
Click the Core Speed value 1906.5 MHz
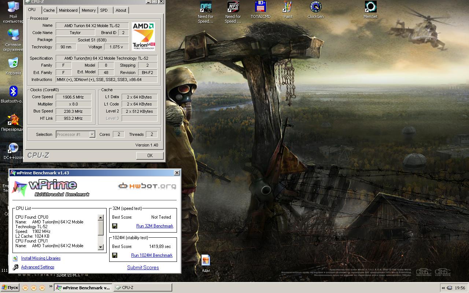pos(74,97)
